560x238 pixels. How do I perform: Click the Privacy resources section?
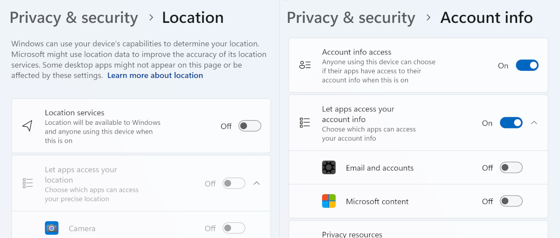pyautogui.click(x=352, y=234)
